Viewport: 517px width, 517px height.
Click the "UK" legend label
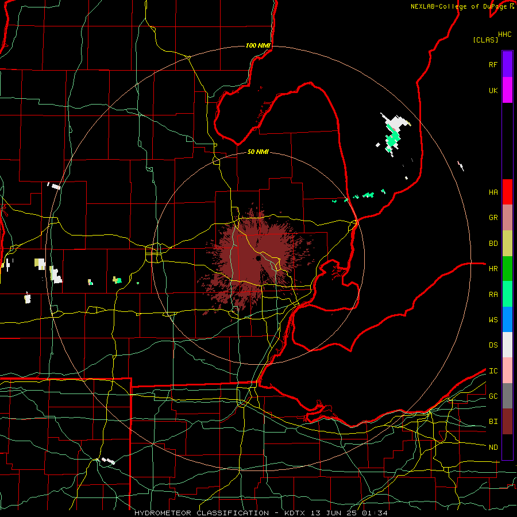[493, 90]
